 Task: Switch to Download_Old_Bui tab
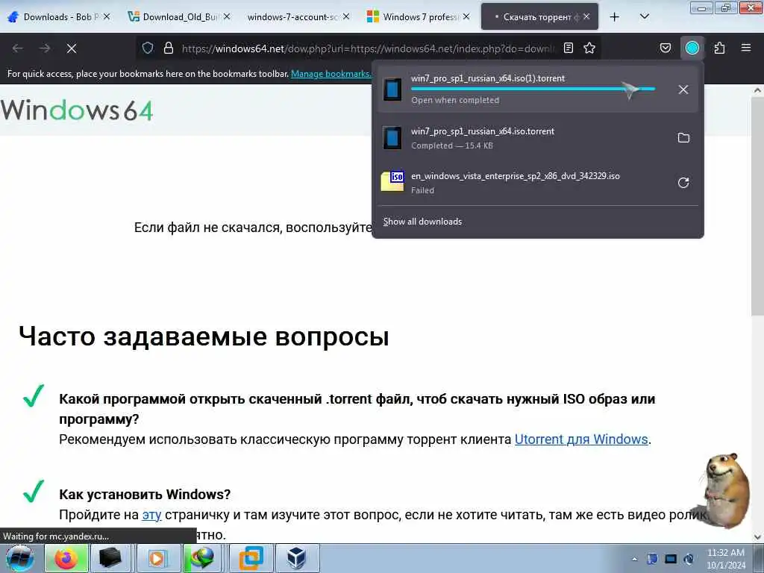[178, 17]
